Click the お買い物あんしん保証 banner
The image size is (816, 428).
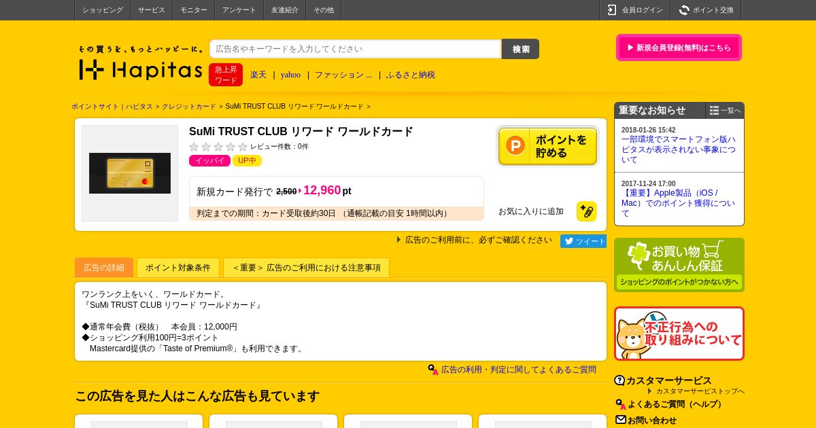(679, 265)
